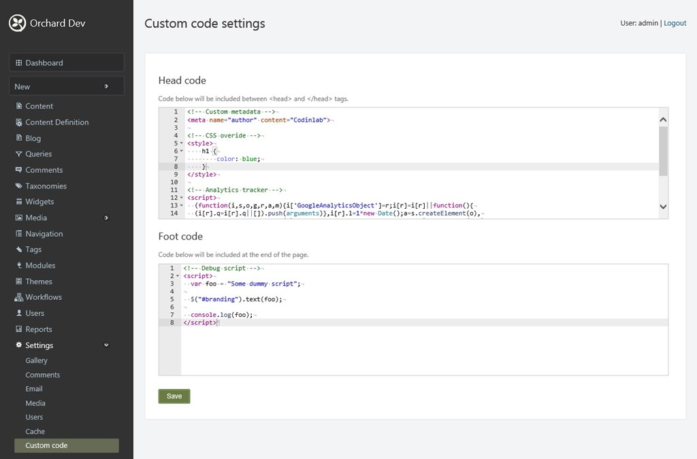Click the Head code scrollbar down arrow
The height and width of the screenshot is (459, 697).
pos(663,206)
